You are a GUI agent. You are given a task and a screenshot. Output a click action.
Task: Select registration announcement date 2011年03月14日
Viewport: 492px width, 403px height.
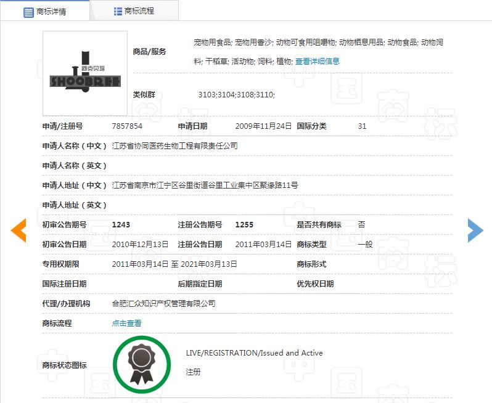click(x=263, y=244)
